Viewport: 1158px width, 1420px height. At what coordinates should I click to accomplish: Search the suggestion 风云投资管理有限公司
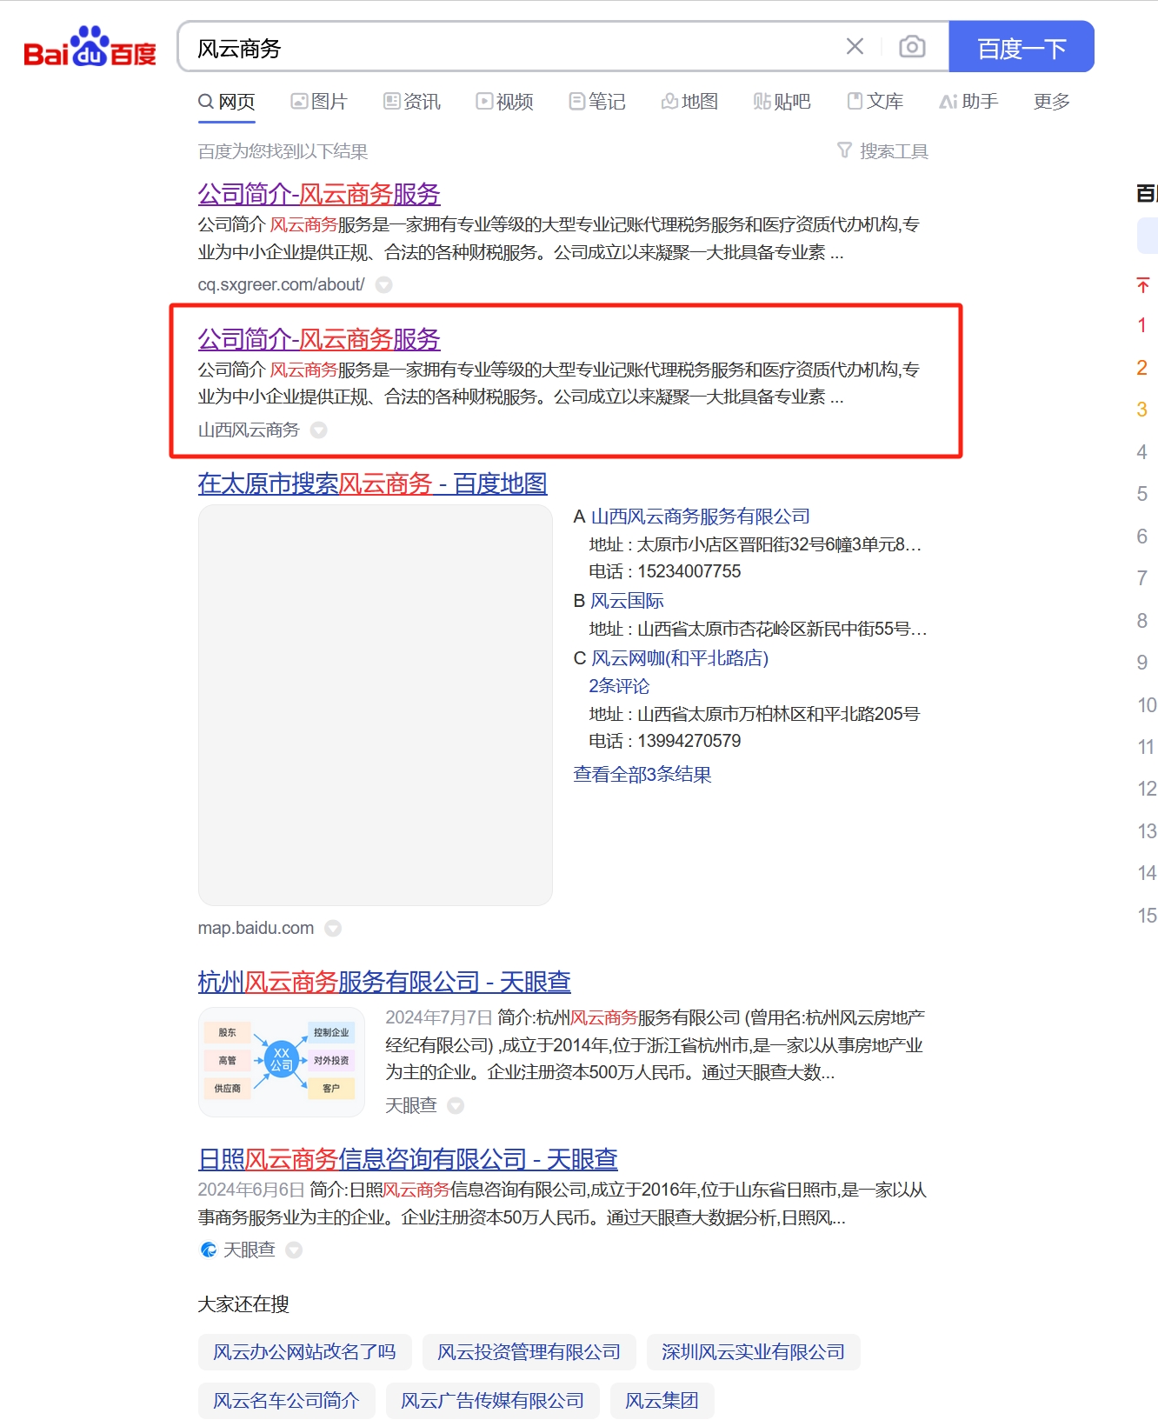pos(529,1352)
